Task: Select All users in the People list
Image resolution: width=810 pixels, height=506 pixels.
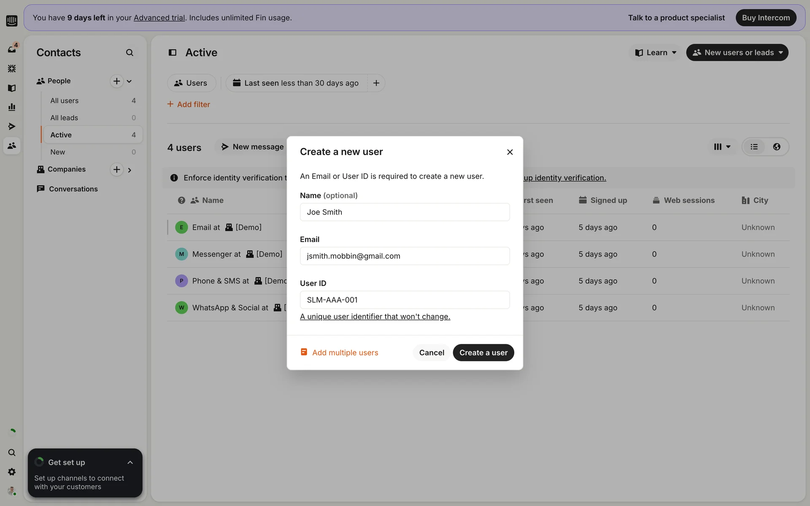Action: tap(65, 101)
